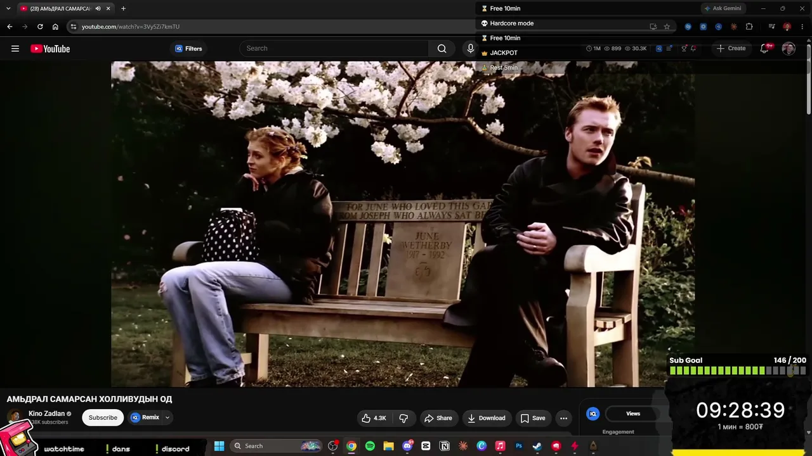This screenshot has height=456, width=812.
Task: Expand the tab search dropdown
Action: 8,8
